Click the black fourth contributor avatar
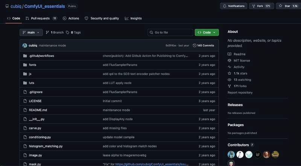 click(258, 154)
